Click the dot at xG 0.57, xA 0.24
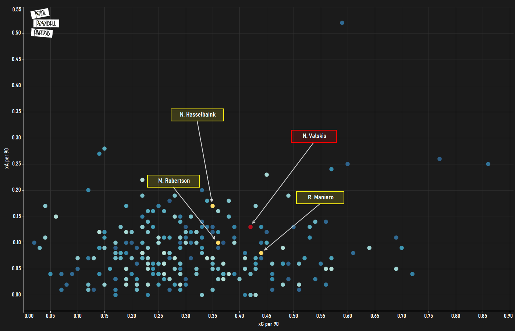 (x=331, y=169)
